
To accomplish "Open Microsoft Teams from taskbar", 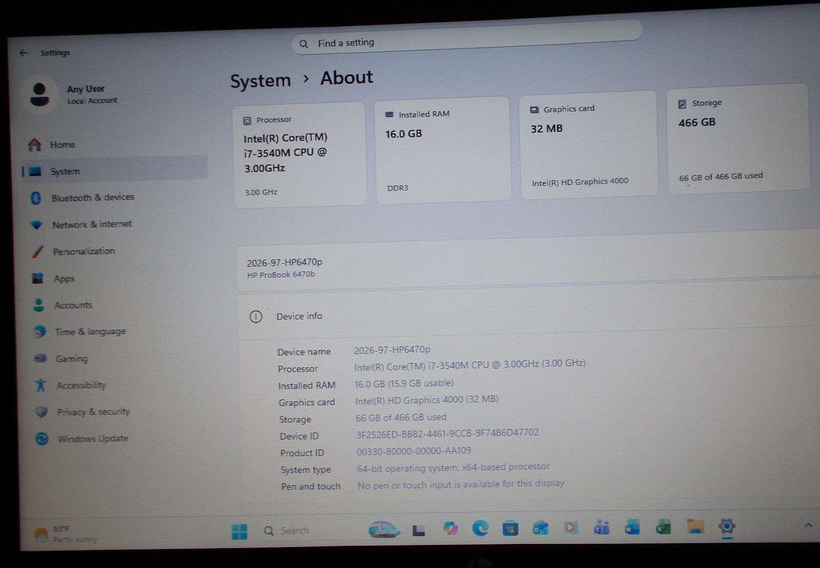I will [x=602, y=527].
